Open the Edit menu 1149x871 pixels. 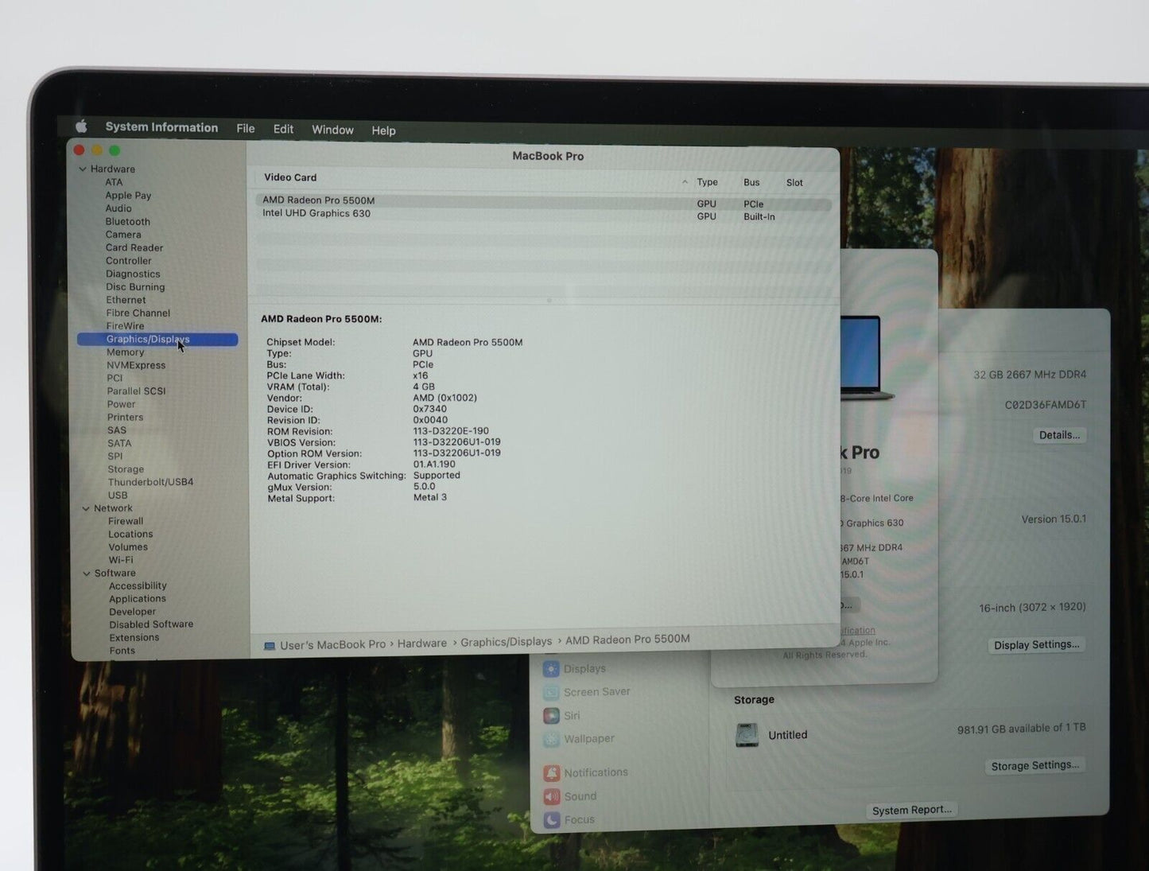(283, 130)
